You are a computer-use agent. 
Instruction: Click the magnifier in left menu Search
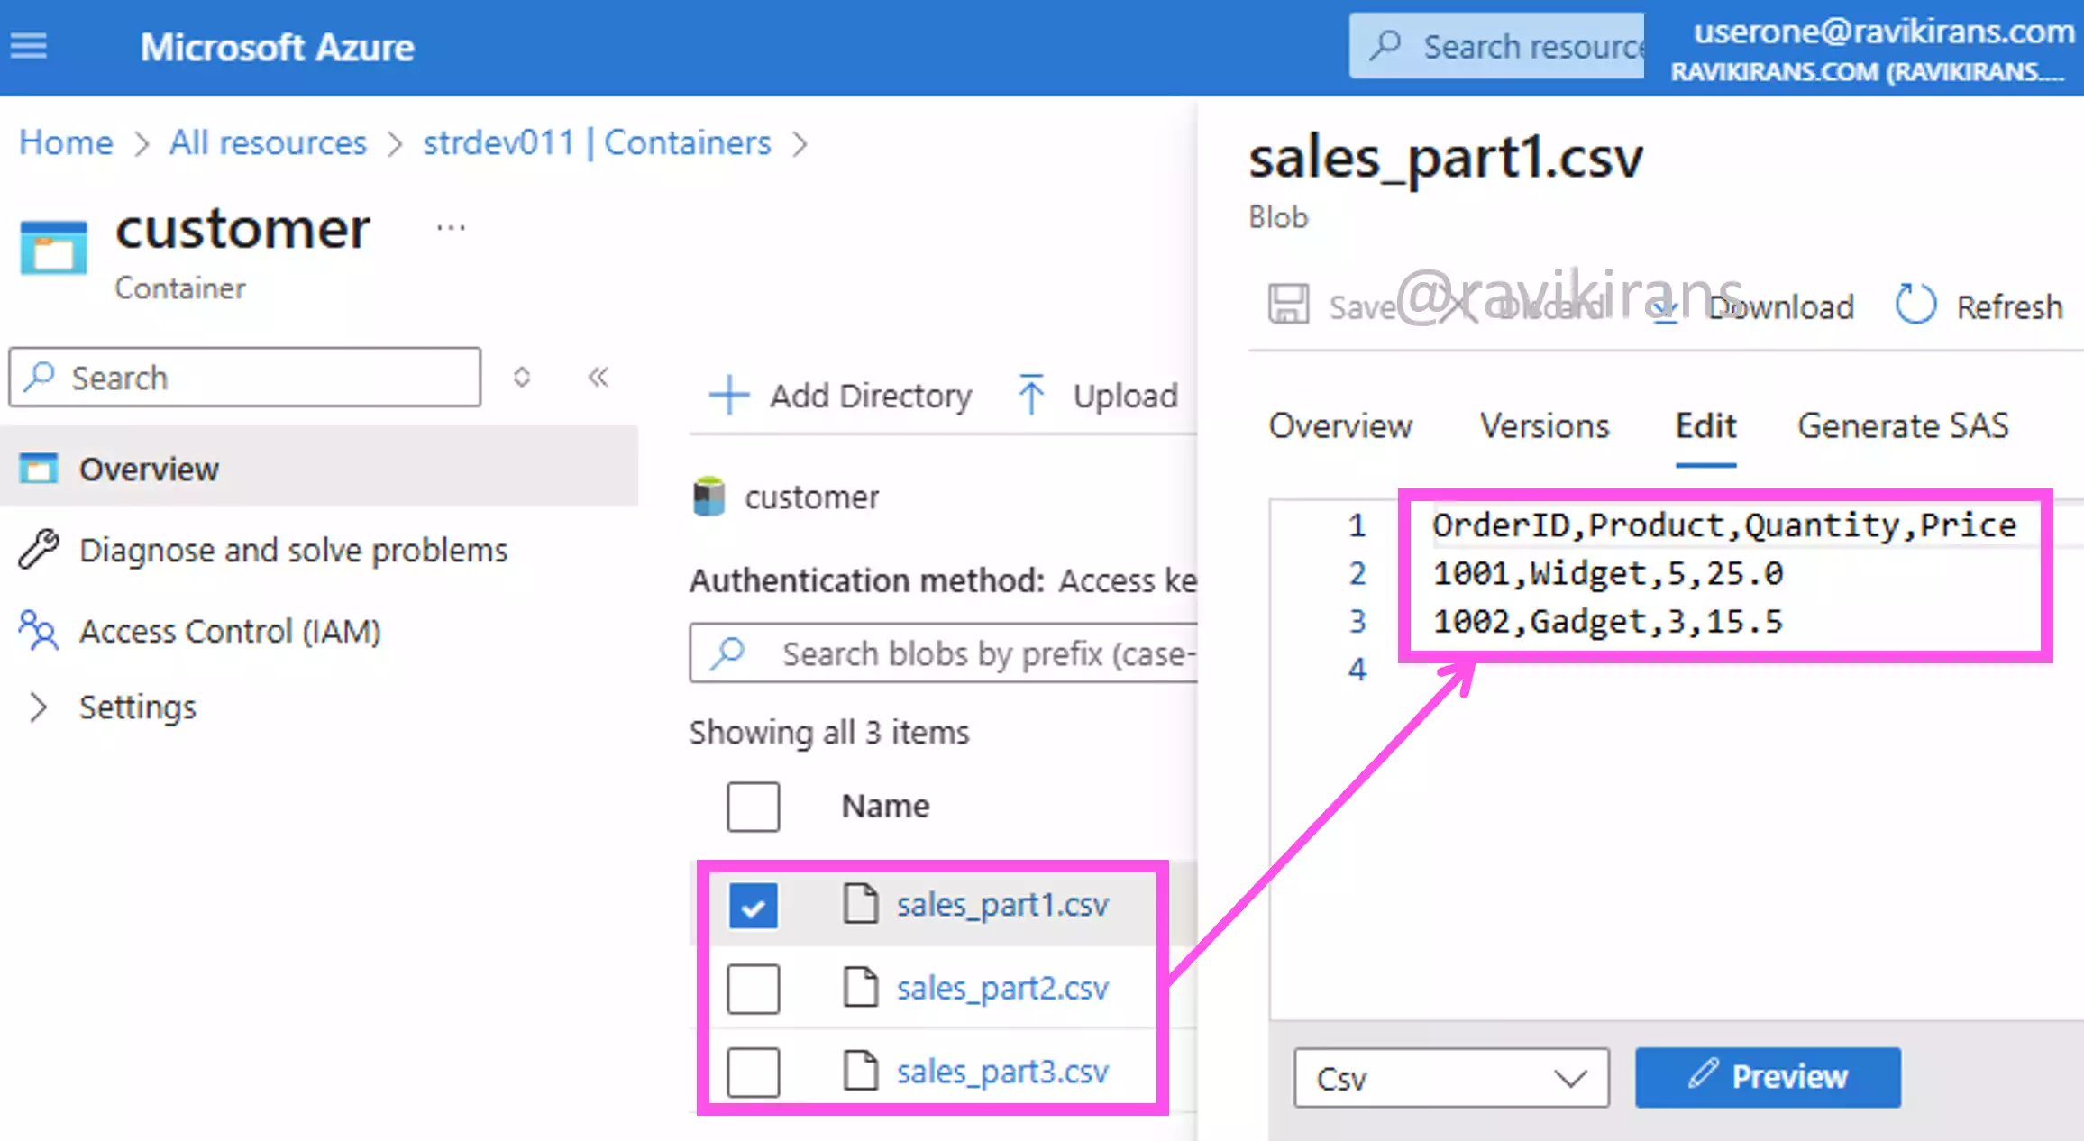point(40,377)
